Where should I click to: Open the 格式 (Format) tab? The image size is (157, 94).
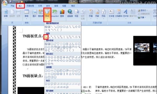pyautogui.click(x=73, y=6)
